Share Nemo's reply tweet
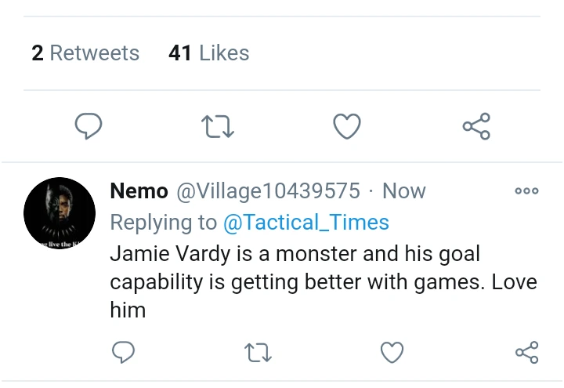Screen dimensions: 564x388 click(526, 353)
